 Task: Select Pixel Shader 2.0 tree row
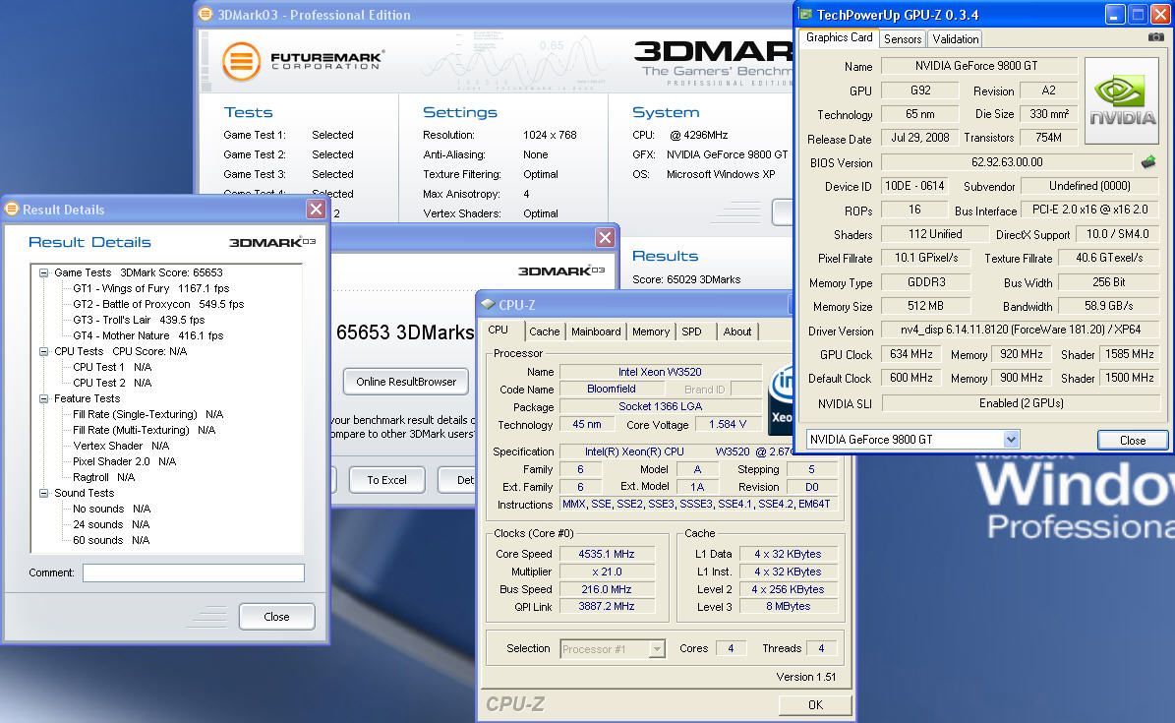click(x=125, y=462)
